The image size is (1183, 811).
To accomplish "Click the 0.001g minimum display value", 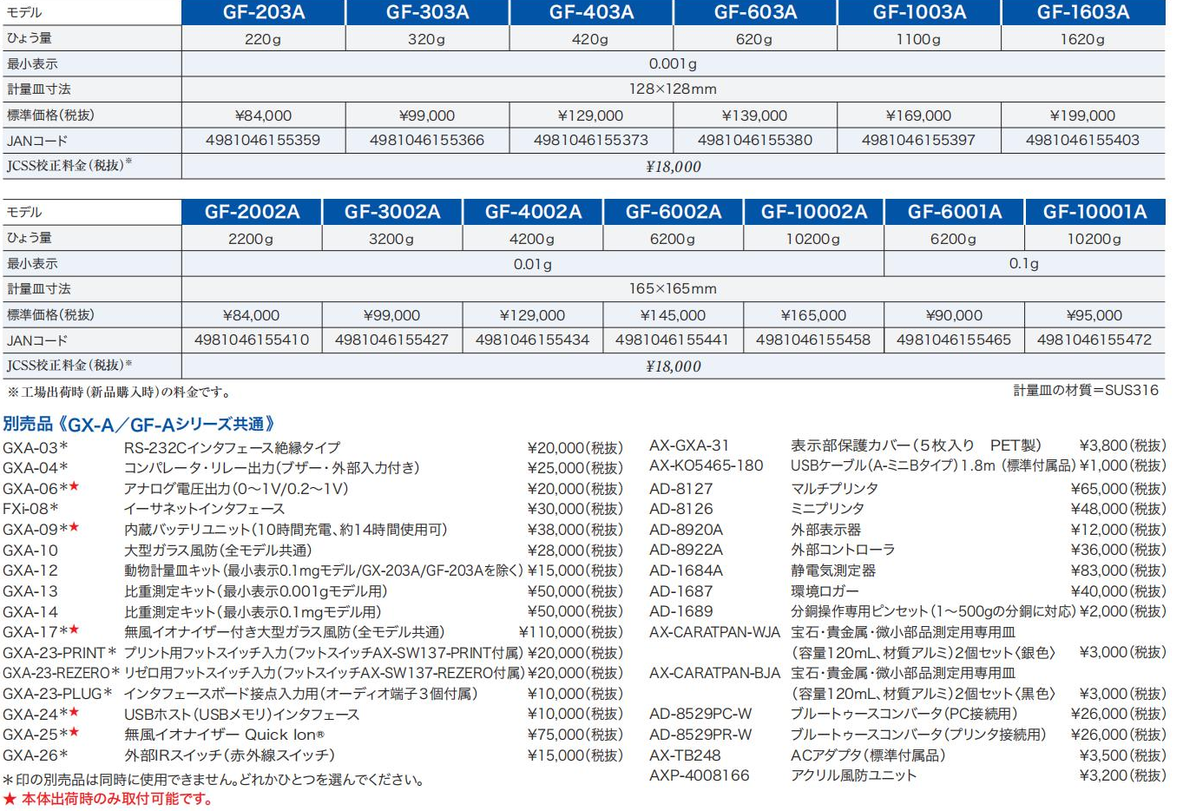I will point(673,64).
